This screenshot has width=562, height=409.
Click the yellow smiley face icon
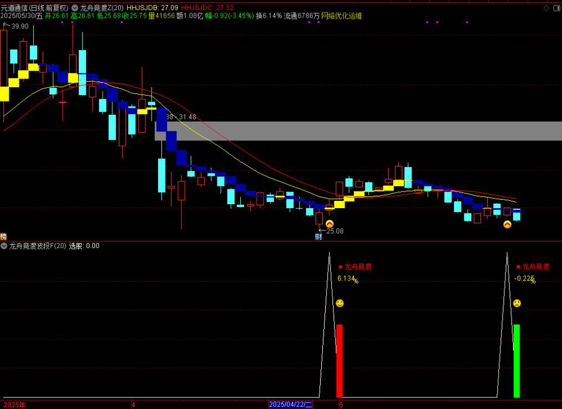(x=340, y=303)
